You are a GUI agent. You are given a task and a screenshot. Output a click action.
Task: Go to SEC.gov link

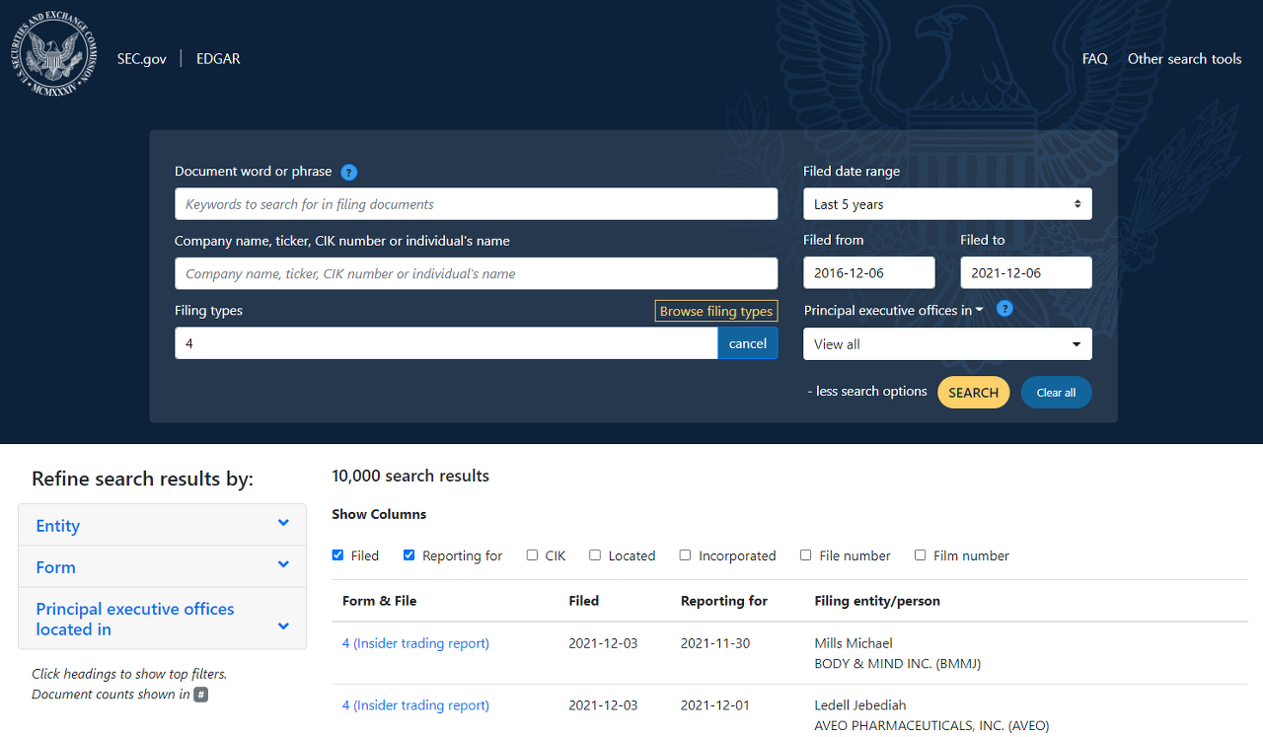click(141, 59)
